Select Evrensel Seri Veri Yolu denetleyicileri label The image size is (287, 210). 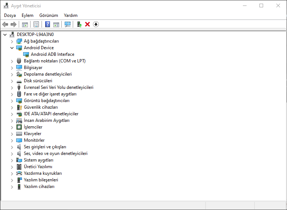click(x=58, y=87)
